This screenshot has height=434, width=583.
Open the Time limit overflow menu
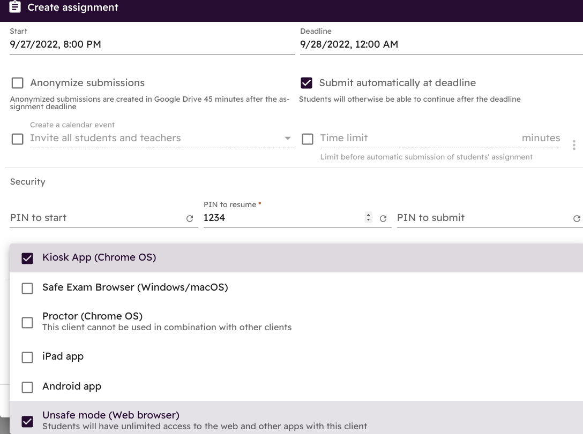[574, 145]
